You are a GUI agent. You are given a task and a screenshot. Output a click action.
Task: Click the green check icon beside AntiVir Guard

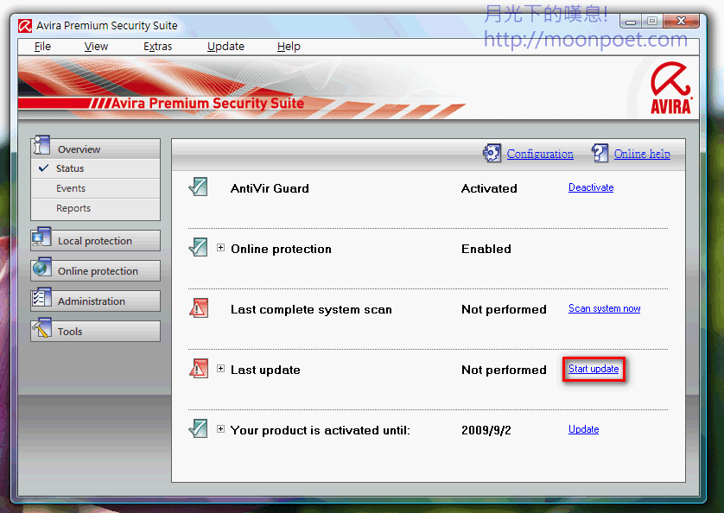point(199,187)
